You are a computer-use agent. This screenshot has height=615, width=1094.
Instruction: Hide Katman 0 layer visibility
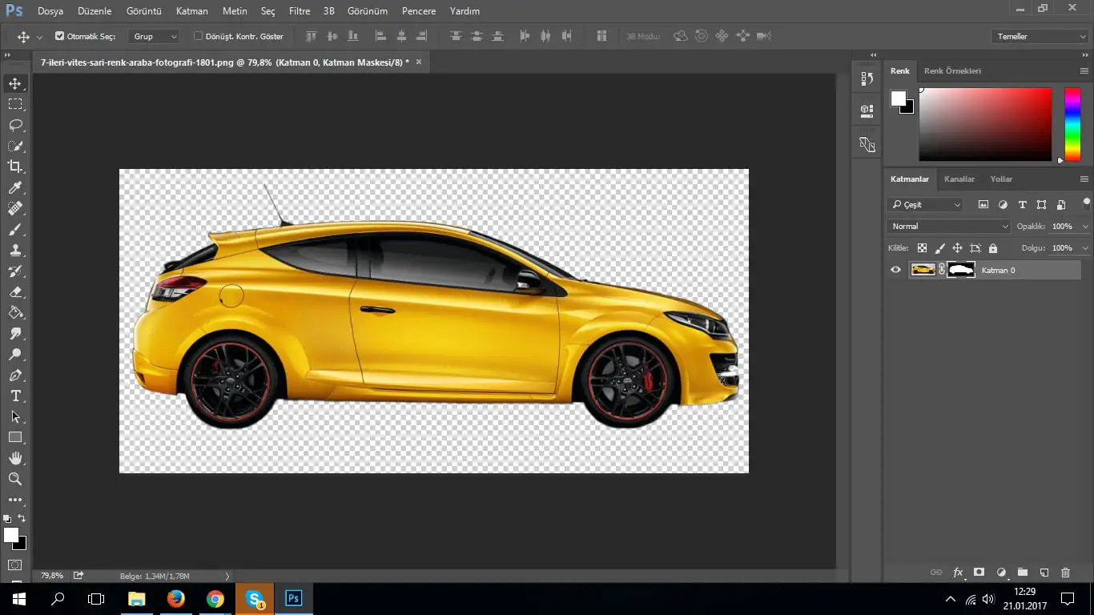tap(895, 270)
